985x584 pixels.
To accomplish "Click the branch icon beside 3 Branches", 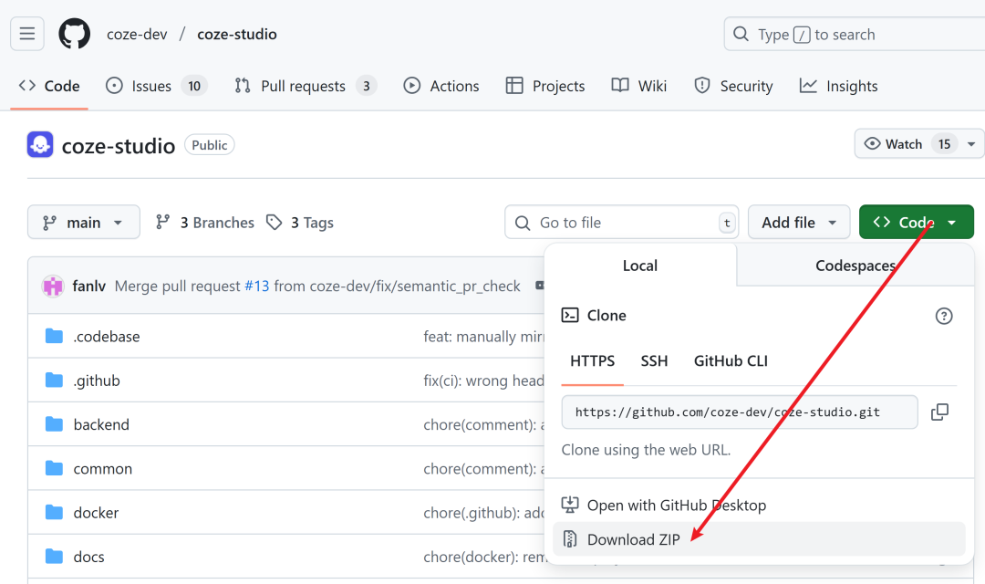I will coord(162,222).
